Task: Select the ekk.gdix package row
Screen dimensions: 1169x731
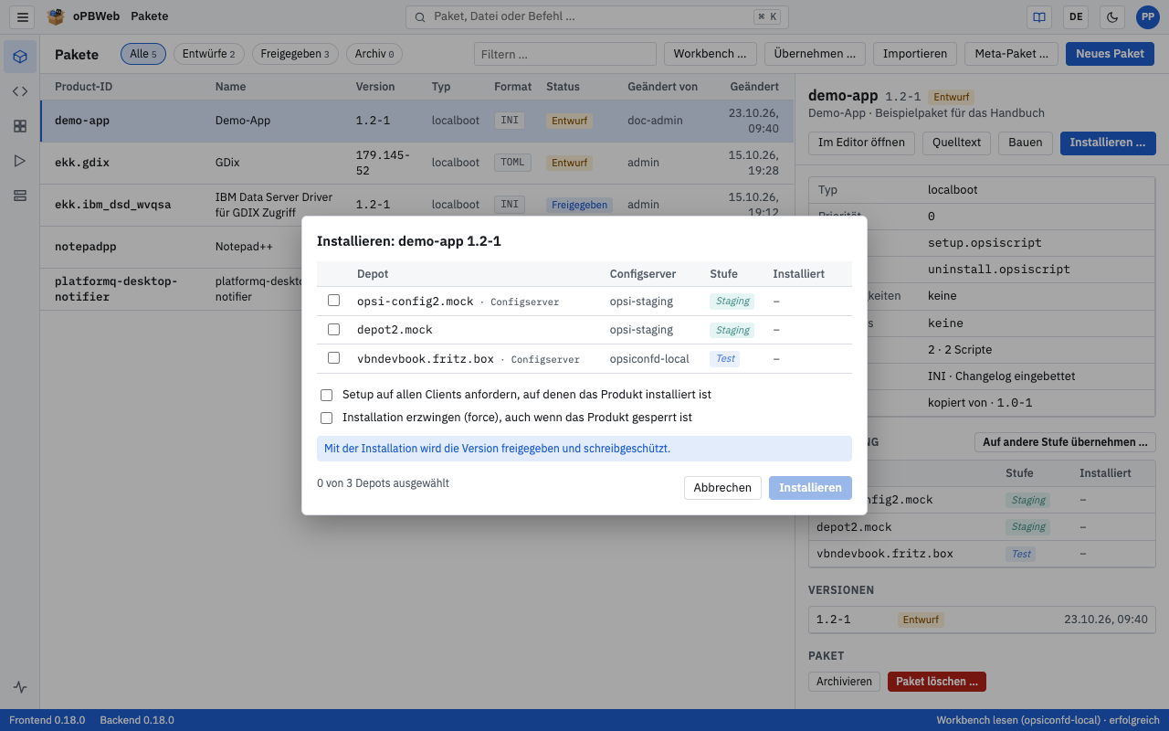Action: 417,163
